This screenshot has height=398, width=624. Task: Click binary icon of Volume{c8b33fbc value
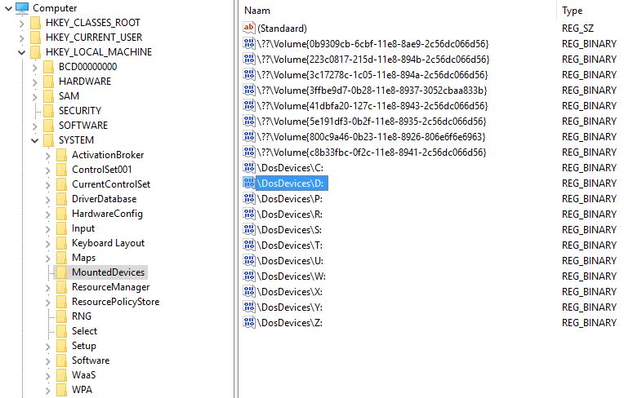(x=249, y=153)
